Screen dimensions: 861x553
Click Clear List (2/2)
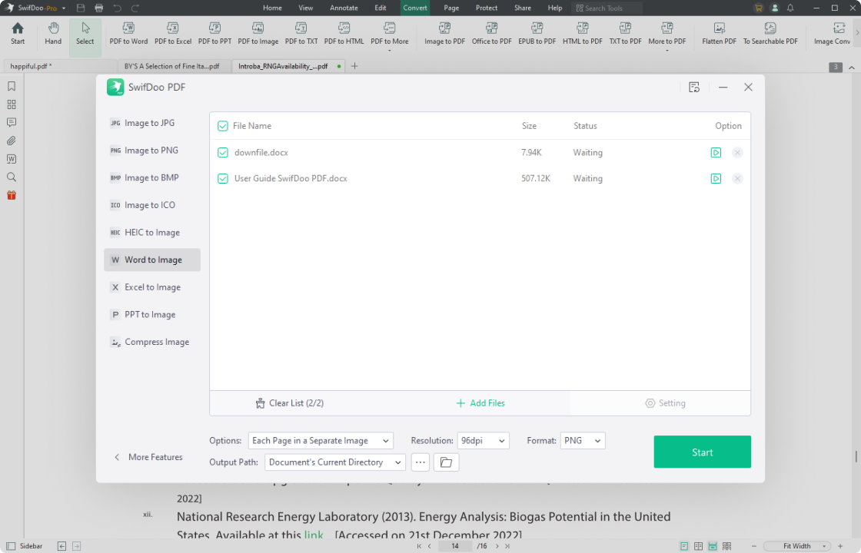coord(289,403)
